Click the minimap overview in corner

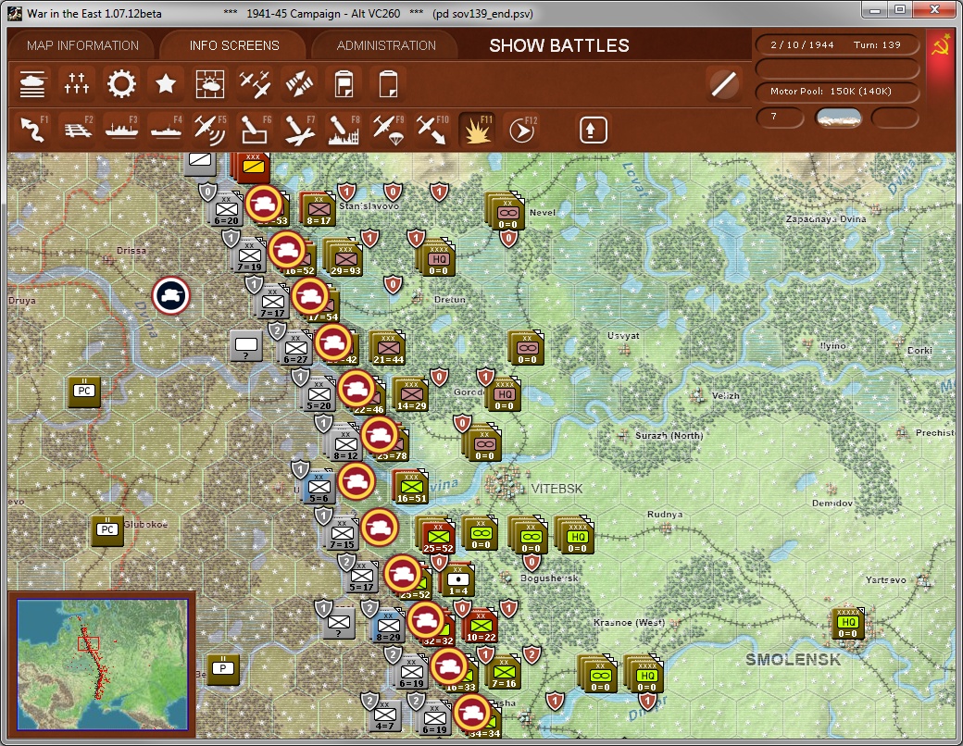[102, 665]
